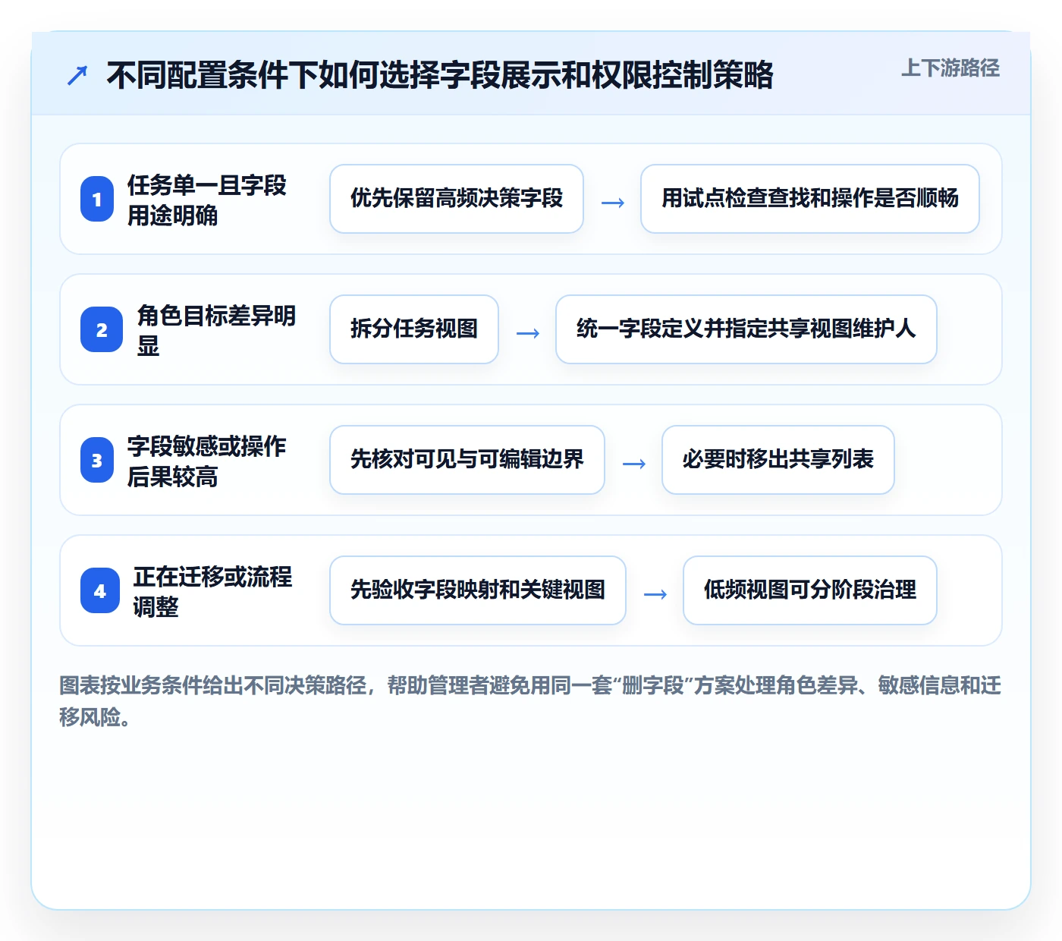Screen dimensions: 1062x941
Task: Click number badge 3
Action: pyautogui.click(x=97, y=460)
